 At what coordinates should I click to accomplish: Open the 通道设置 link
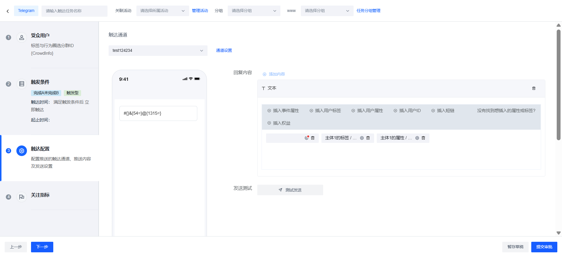(x=224, y=51)
